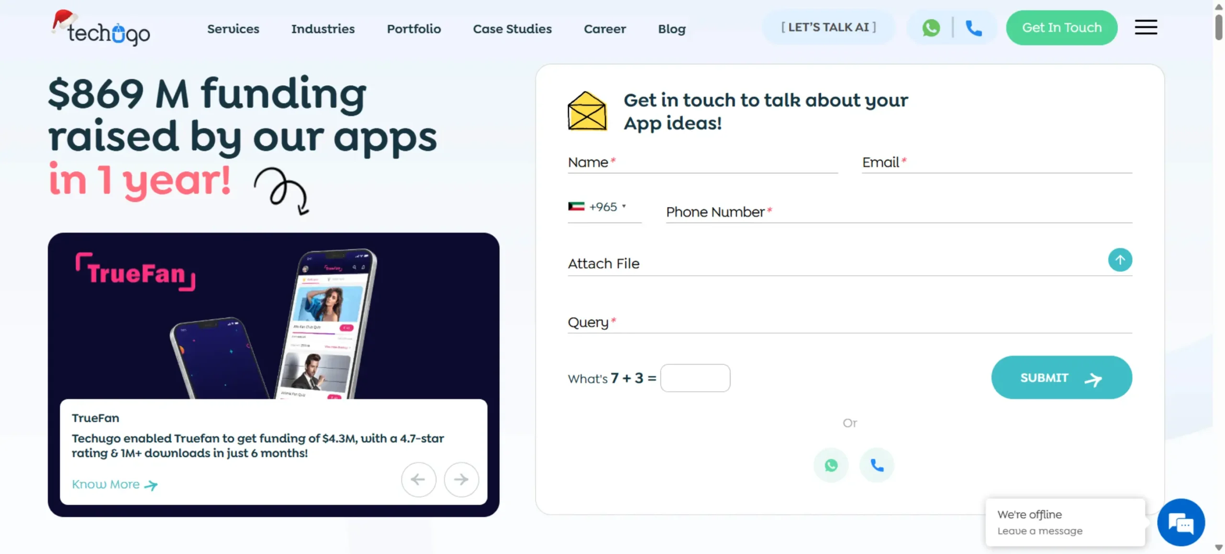Viewport: 1225px width, 554px height.
Task: Click the phone call icon in the header
Action: click(x=975, y=27)
